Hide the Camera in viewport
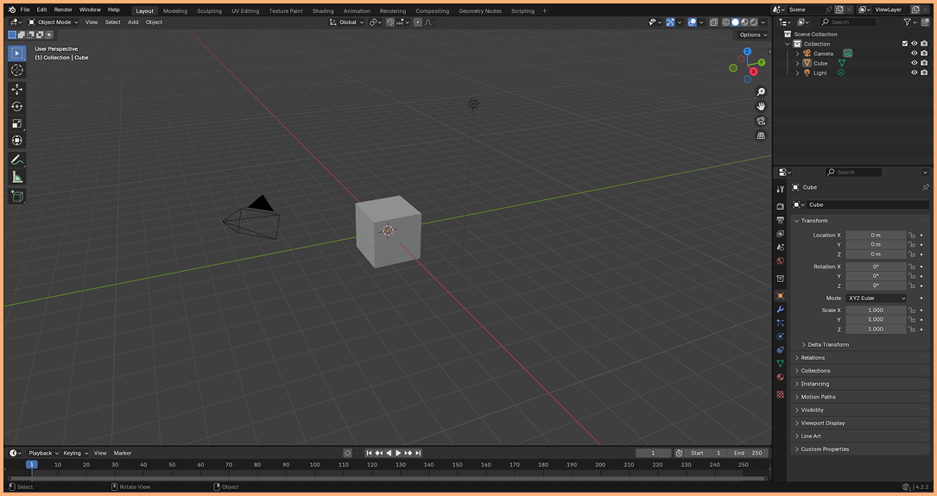Screen dimensions: 937x496 tap(914, 53)
